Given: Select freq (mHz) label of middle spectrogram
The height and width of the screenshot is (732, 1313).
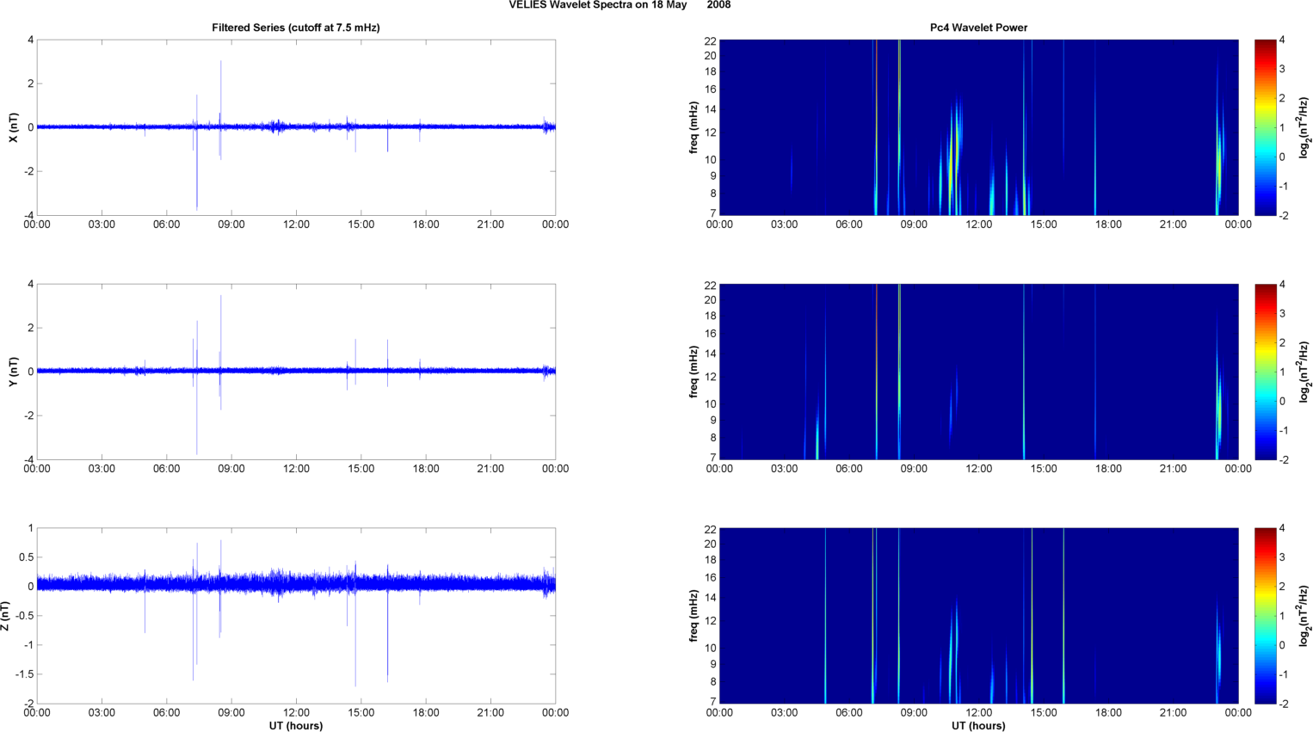Looking at the screenshot, I should click(x=693, y=372).
